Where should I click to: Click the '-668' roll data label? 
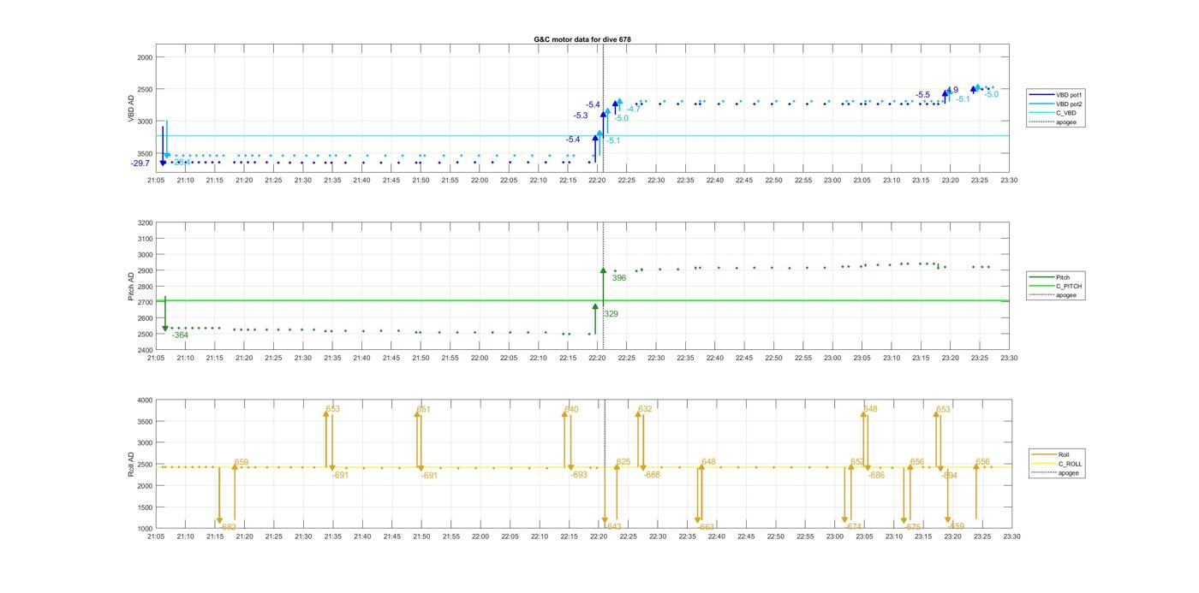[652, 475]
